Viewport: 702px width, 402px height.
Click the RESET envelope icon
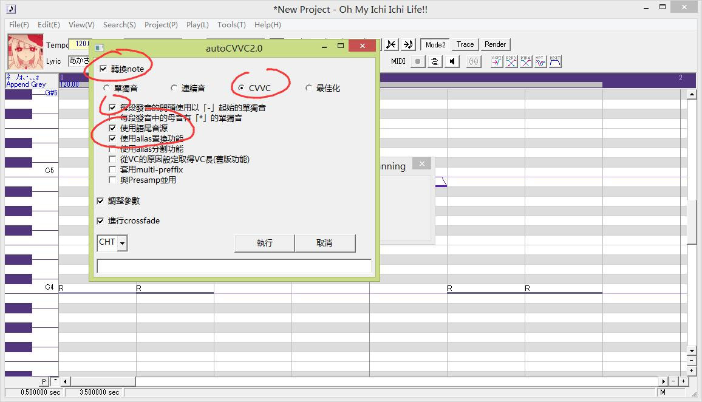(x=554, y=61)
